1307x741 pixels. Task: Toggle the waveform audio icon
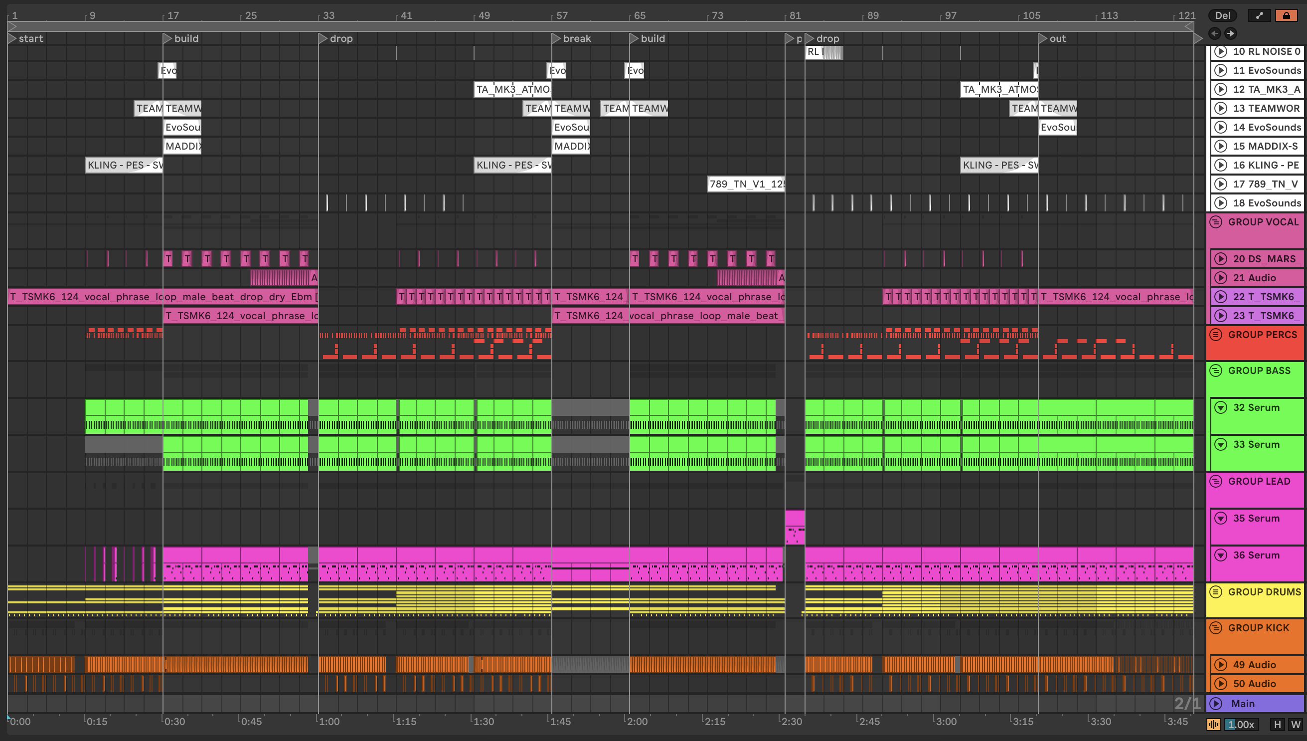coord(1213,724)
